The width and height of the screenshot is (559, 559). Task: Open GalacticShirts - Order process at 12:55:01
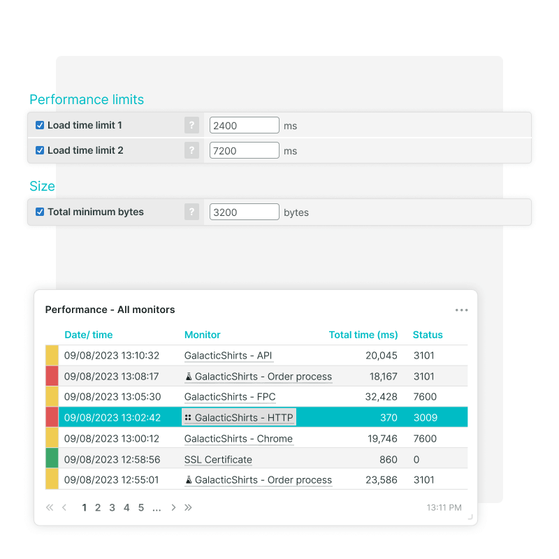(x=263, y=480)
